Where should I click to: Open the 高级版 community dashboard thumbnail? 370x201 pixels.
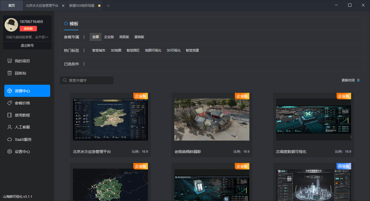coord(314,185)
